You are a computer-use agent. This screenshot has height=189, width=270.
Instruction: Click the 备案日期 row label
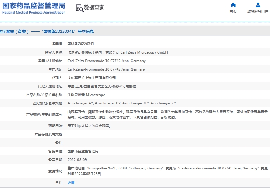[x=55, y=160]
